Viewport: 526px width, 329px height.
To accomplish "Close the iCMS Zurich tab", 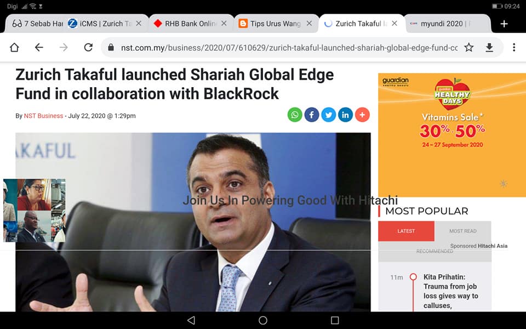I will click(139, 24).
